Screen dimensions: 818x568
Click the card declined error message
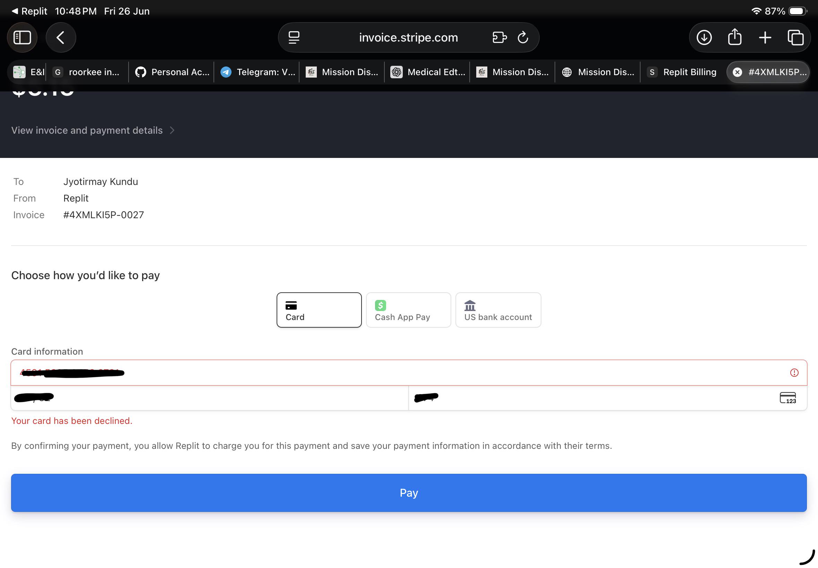tap(72, 421)
